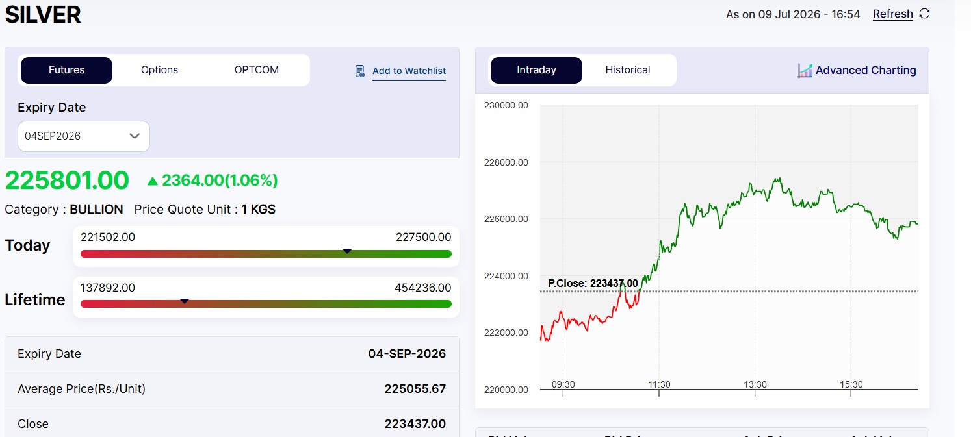Click the P.Close 223437.00 chart label

593,283
